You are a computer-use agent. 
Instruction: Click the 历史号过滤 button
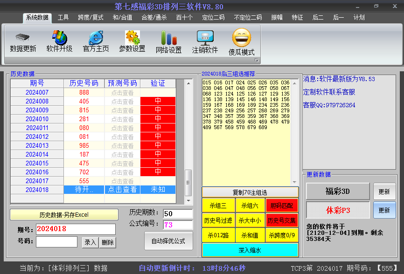point(218,220)
